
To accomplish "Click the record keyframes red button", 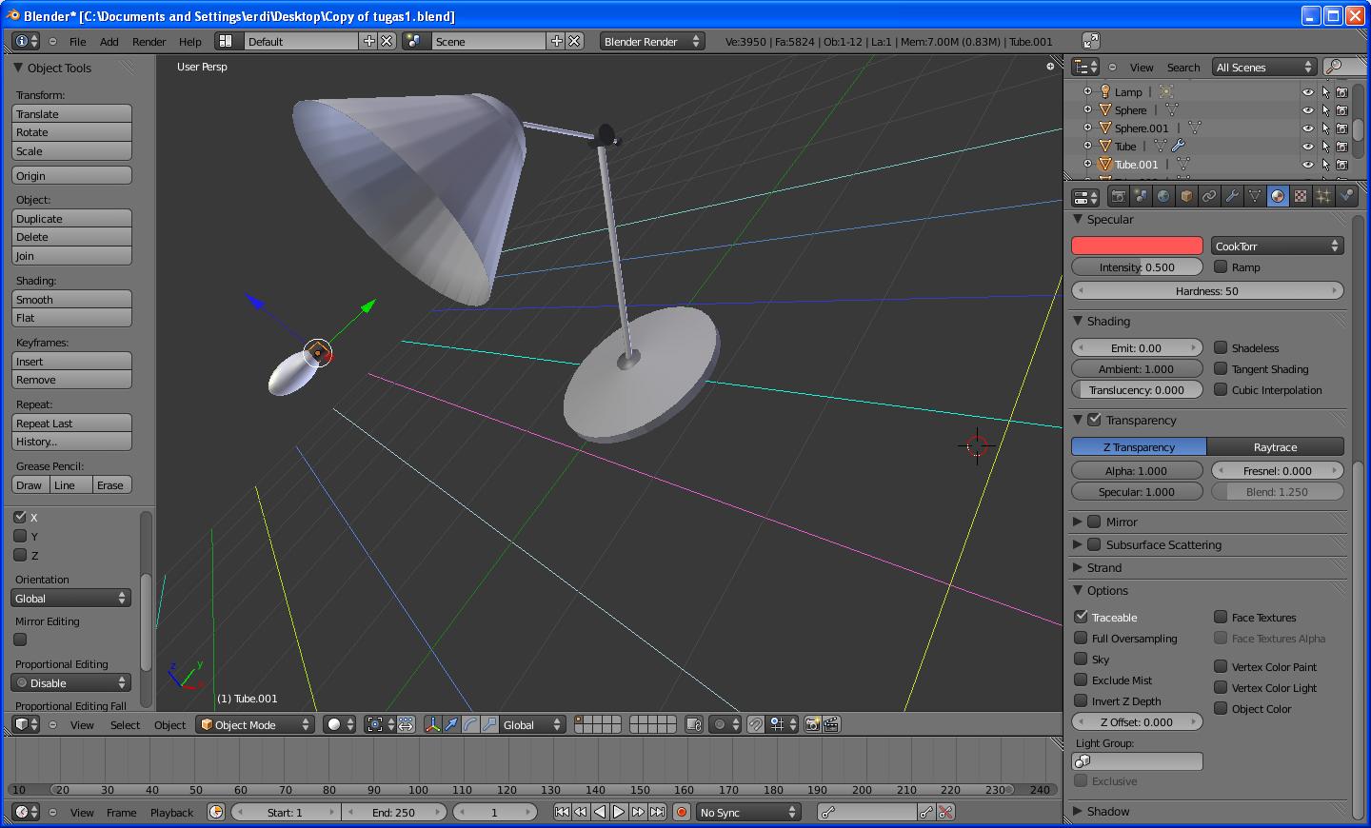I will [x=682, y=813].
